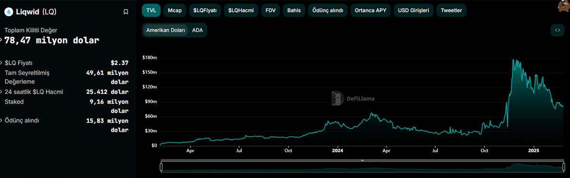Expand the 24 saatlik $LQ Hacmi row
The image size is (570, 178).
point(1,92)
